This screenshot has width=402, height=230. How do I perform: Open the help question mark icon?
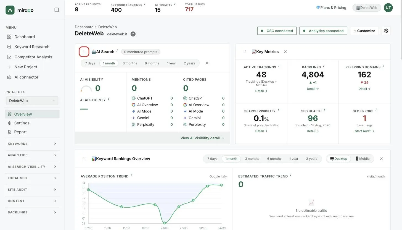(133, 34)
